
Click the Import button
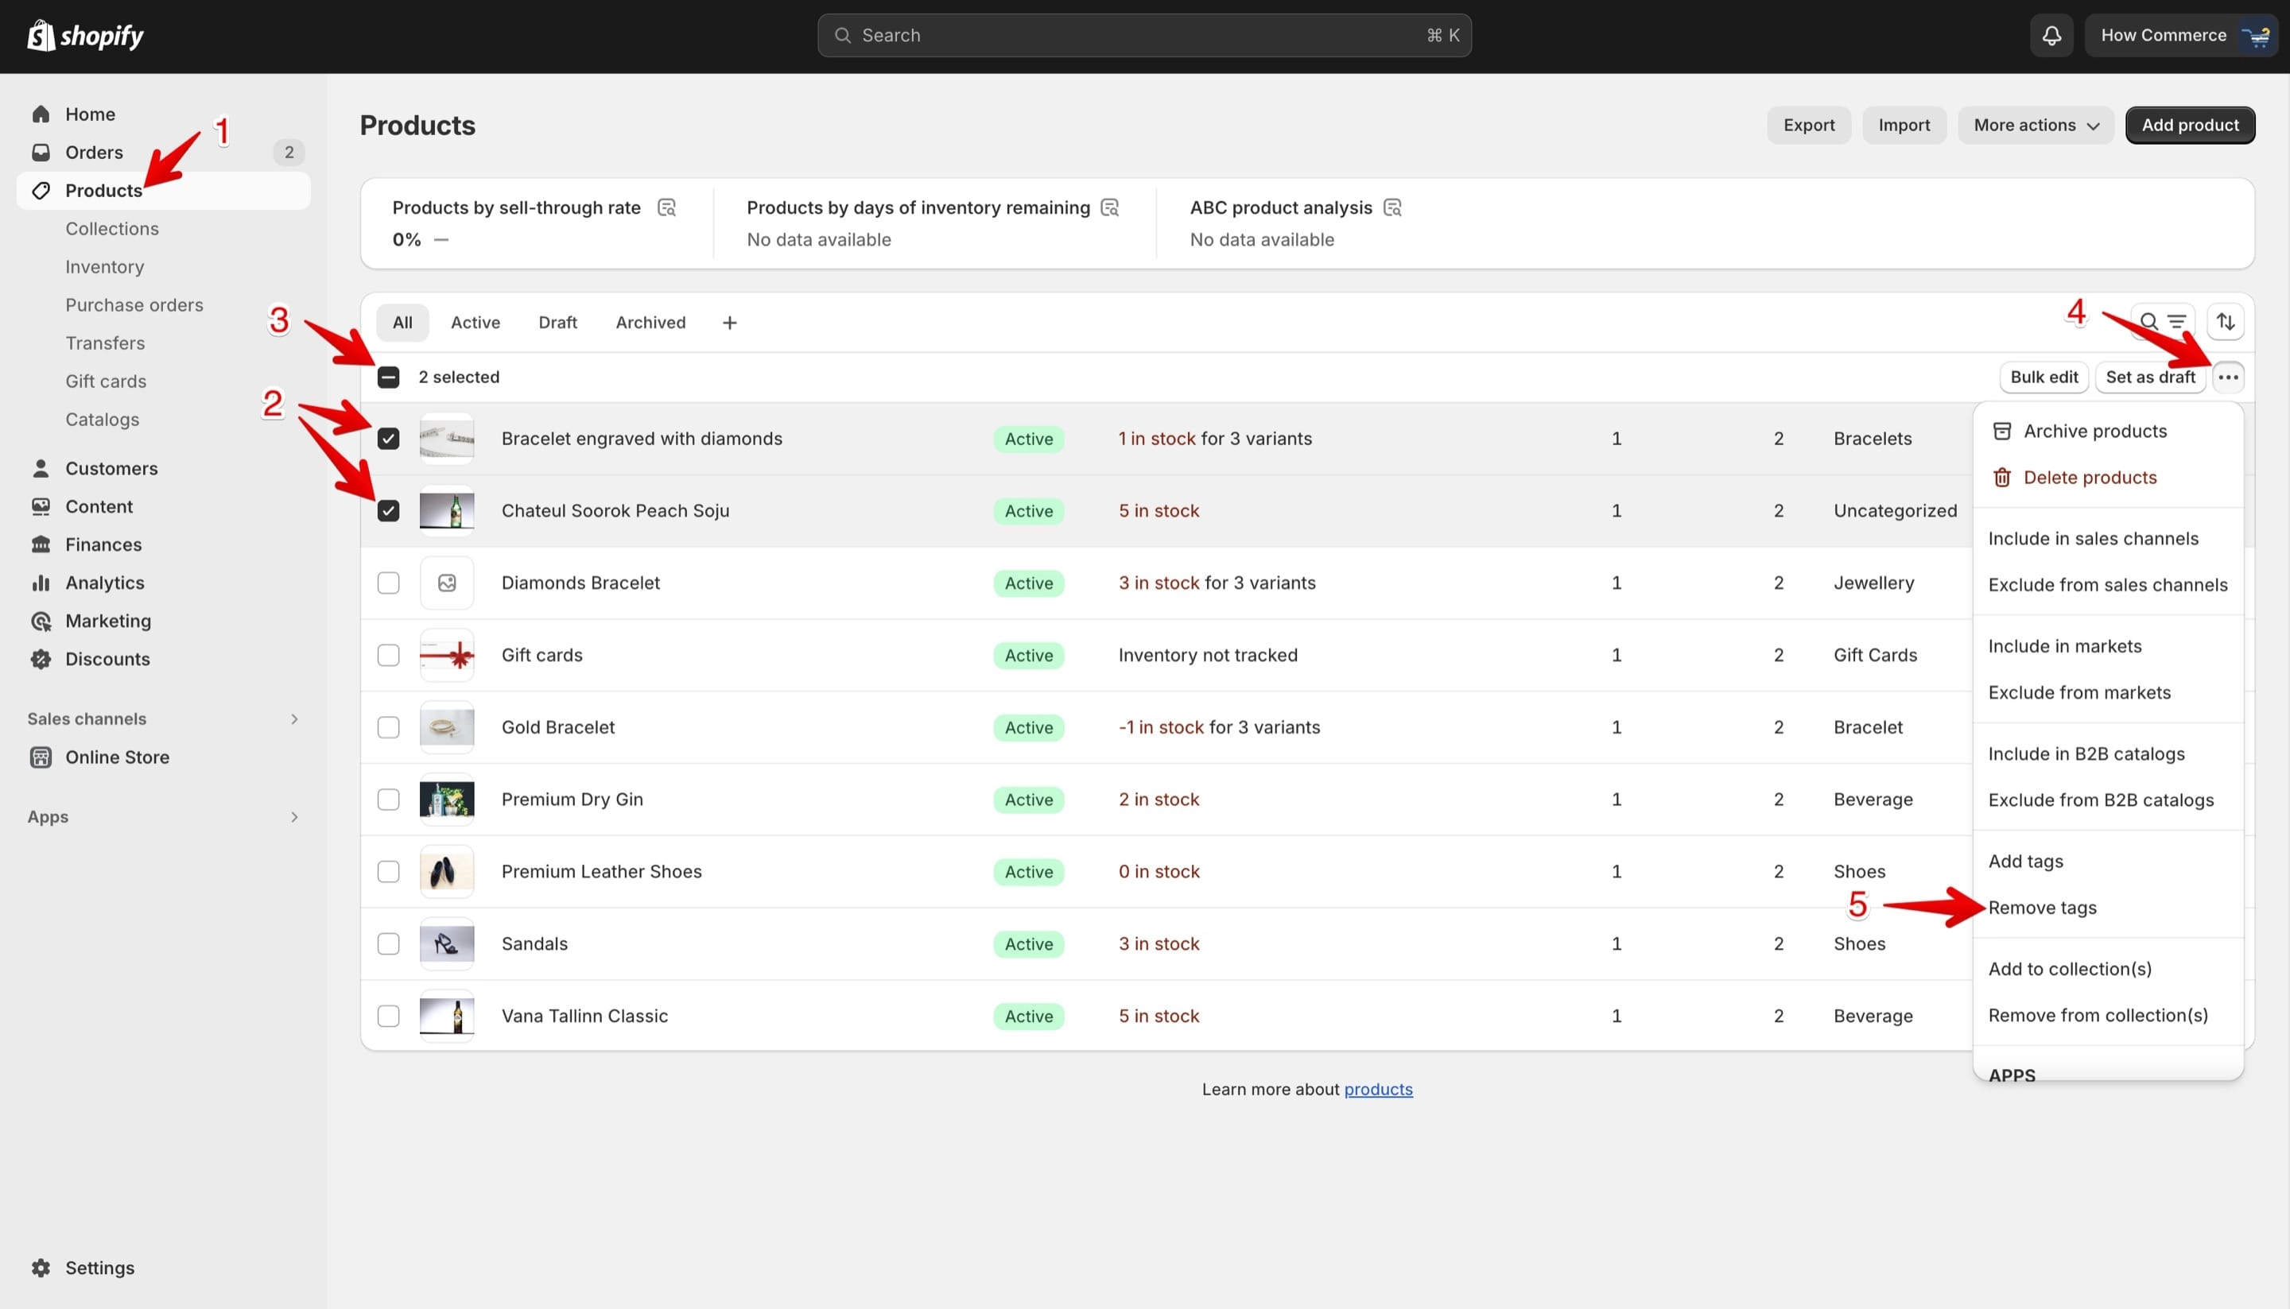click(x=1904, y=126)
